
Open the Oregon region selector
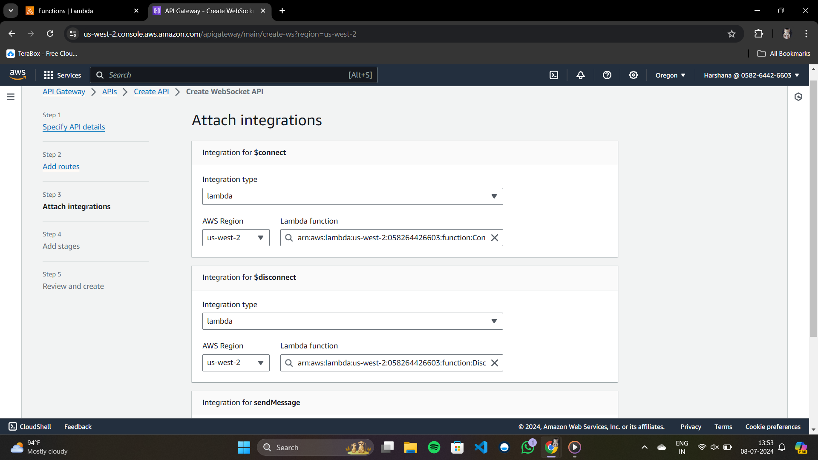pos(670,75)
